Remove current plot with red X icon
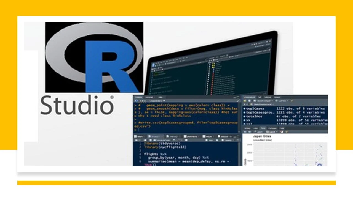The height and width of the screenshot is (198, 353). point(282,132)
